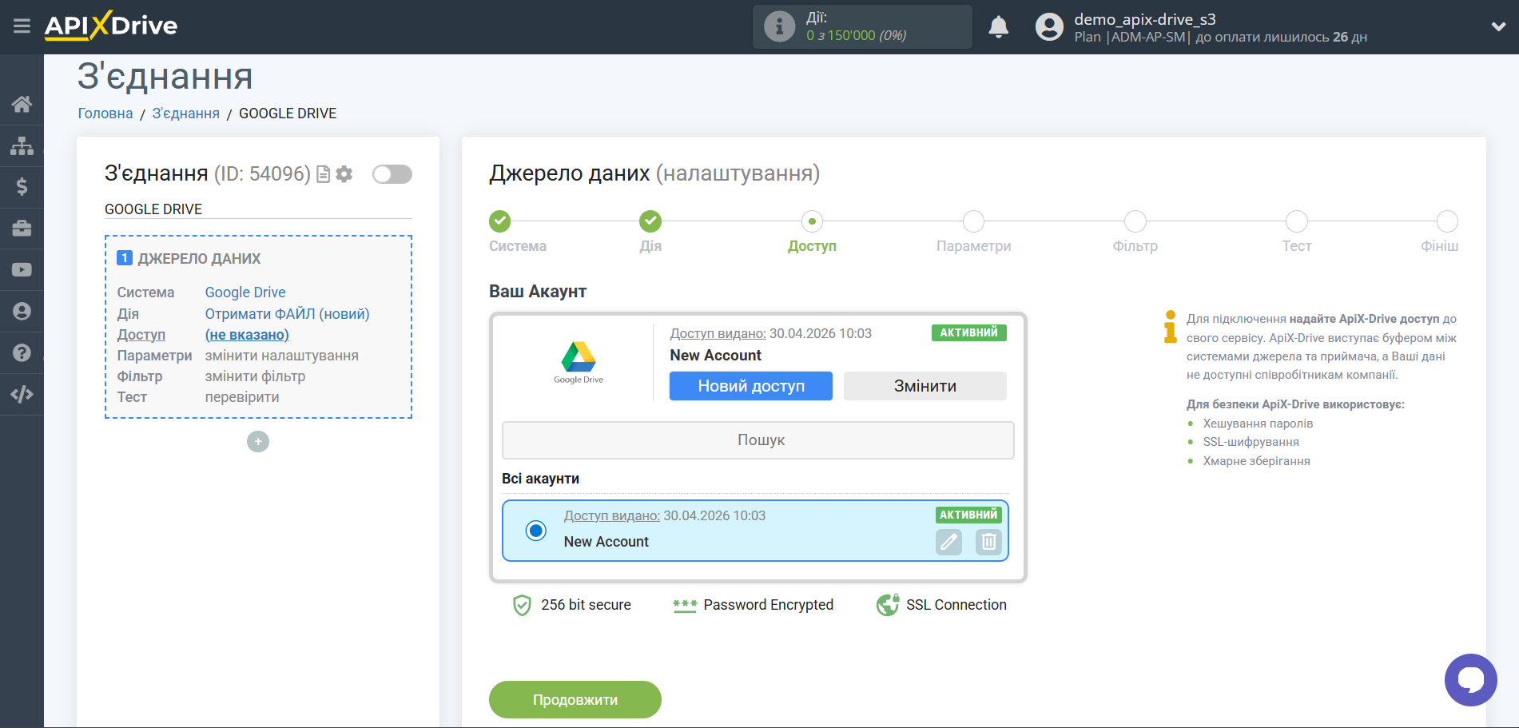
Task: Open Home in the sidebar
Action: 22,104
